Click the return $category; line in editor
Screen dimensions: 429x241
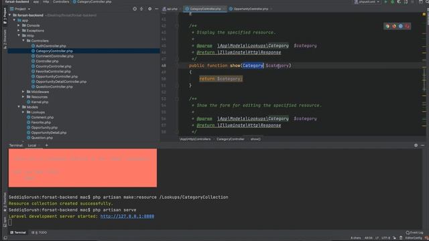[221, 79]
